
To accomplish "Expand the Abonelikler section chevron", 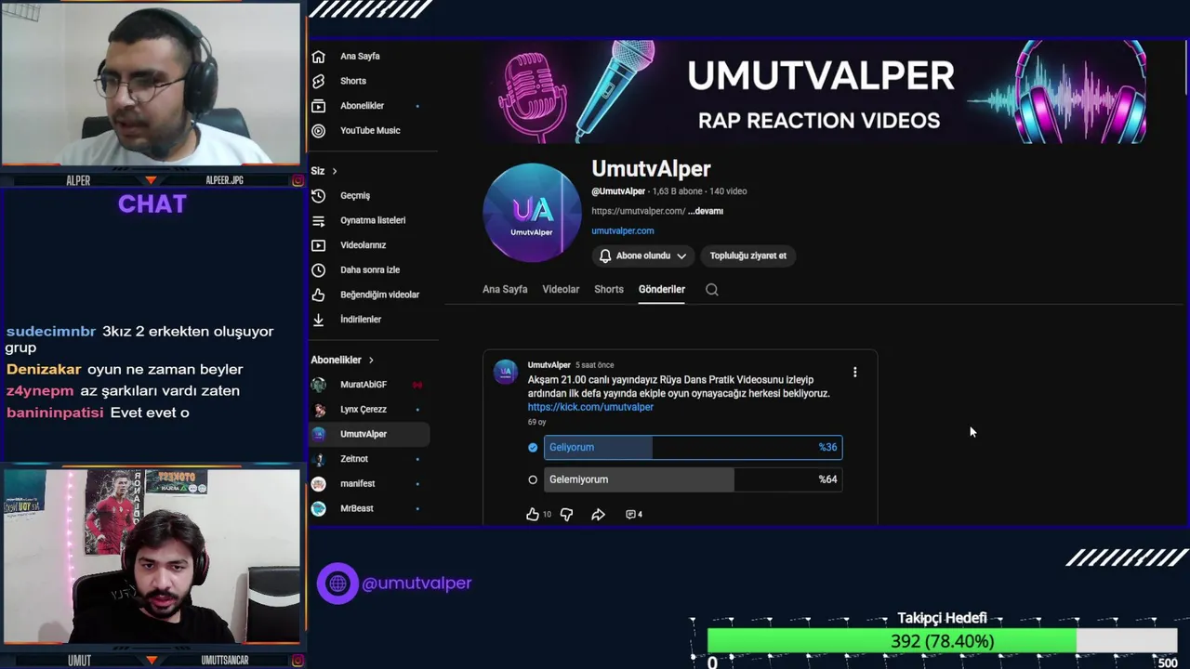I will click(371, 360).
